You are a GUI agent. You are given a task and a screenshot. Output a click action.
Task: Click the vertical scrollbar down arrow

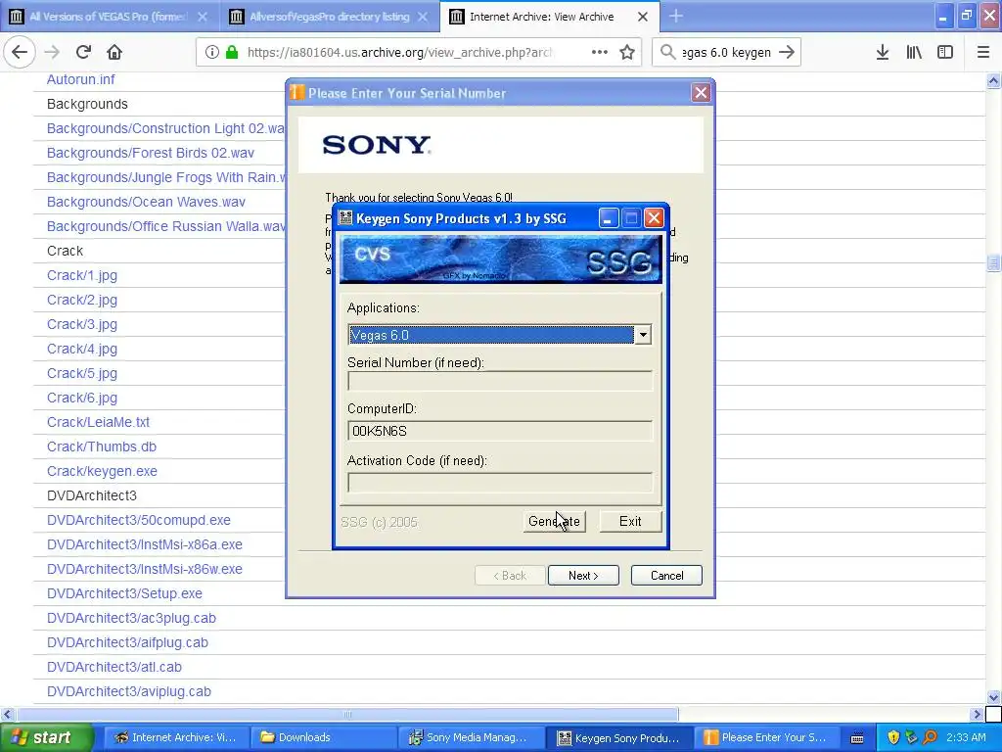[993, 697]
